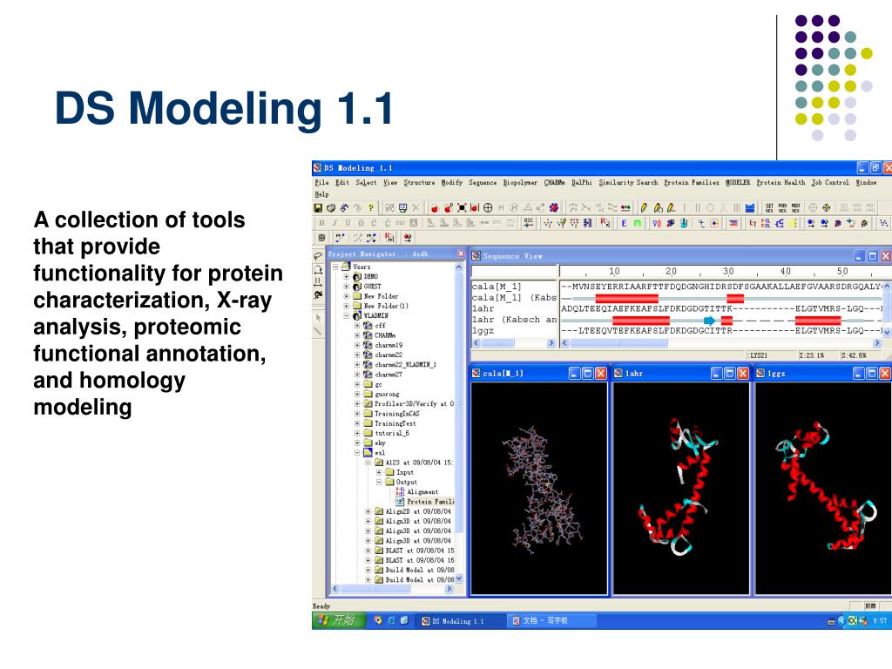Open the Protein Families menu

click(x=691, y=183)
